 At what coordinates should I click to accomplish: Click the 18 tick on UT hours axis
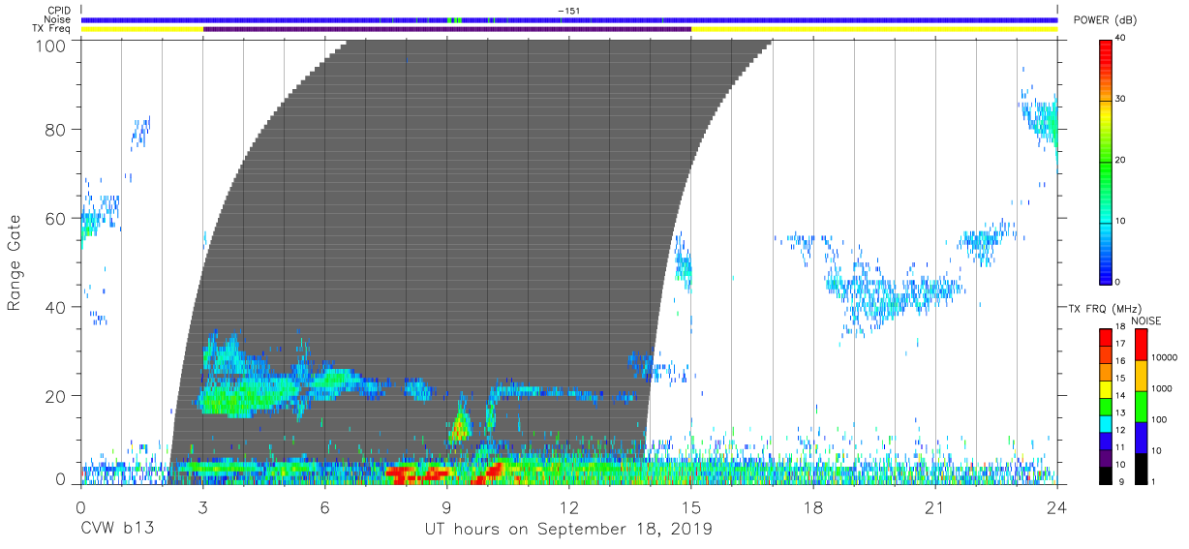coord(813,506)
